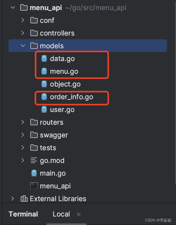Expand the conf folder

tap(23, 20)
